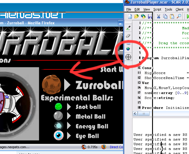
Task: Click the Paste clipboard icon
Action: point(172,16)
